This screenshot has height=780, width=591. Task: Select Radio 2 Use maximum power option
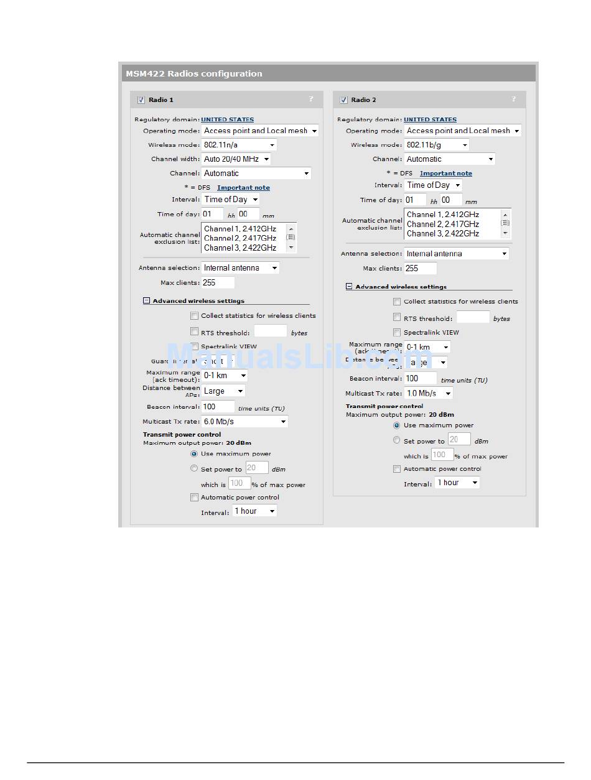(397, 425)
